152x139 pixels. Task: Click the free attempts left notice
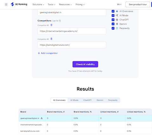85,71
